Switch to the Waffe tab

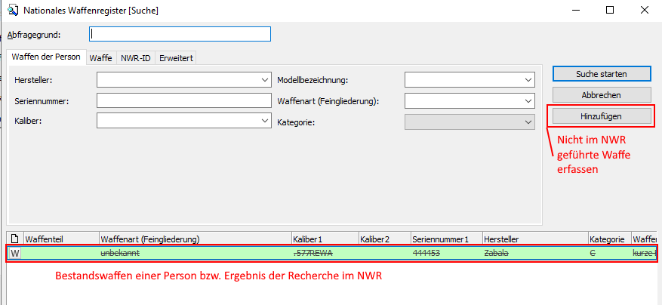click(x=100, y=57)
